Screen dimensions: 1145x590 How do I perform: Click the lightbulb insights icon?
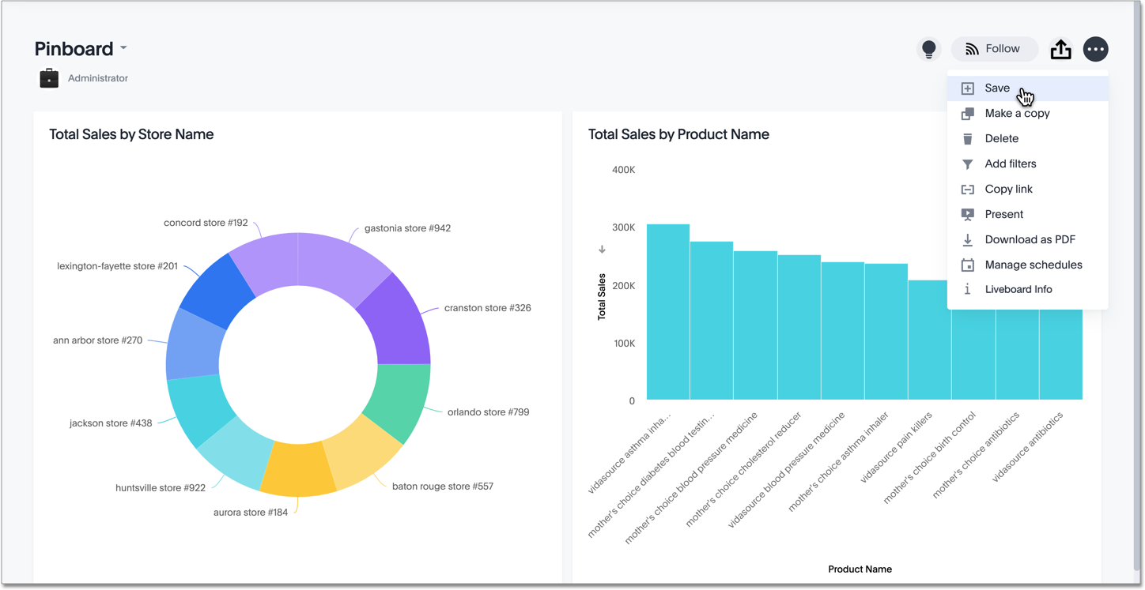point(928,49)
